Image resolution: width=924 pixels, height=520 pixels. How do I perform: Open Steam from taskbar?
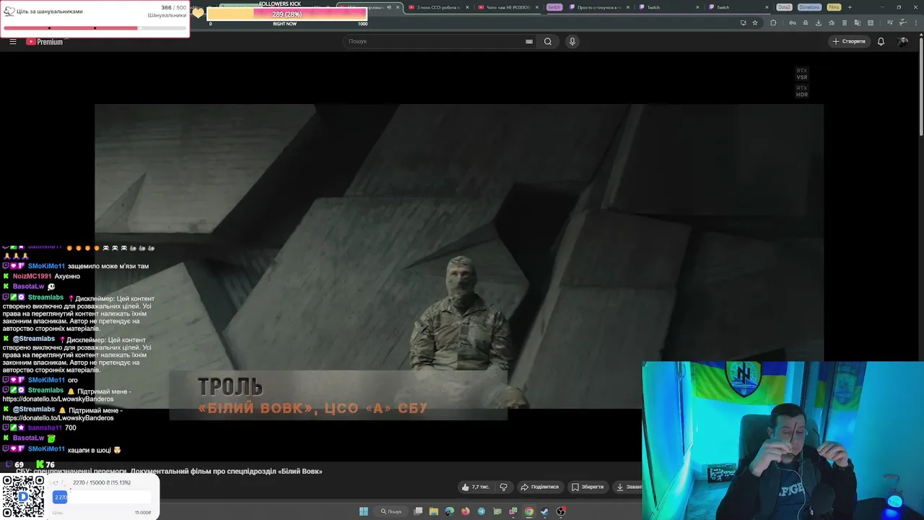(545, 511)
